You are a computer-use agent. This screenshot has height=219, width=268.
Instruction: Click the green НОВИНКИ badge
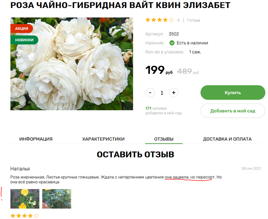tap(24, 40)
